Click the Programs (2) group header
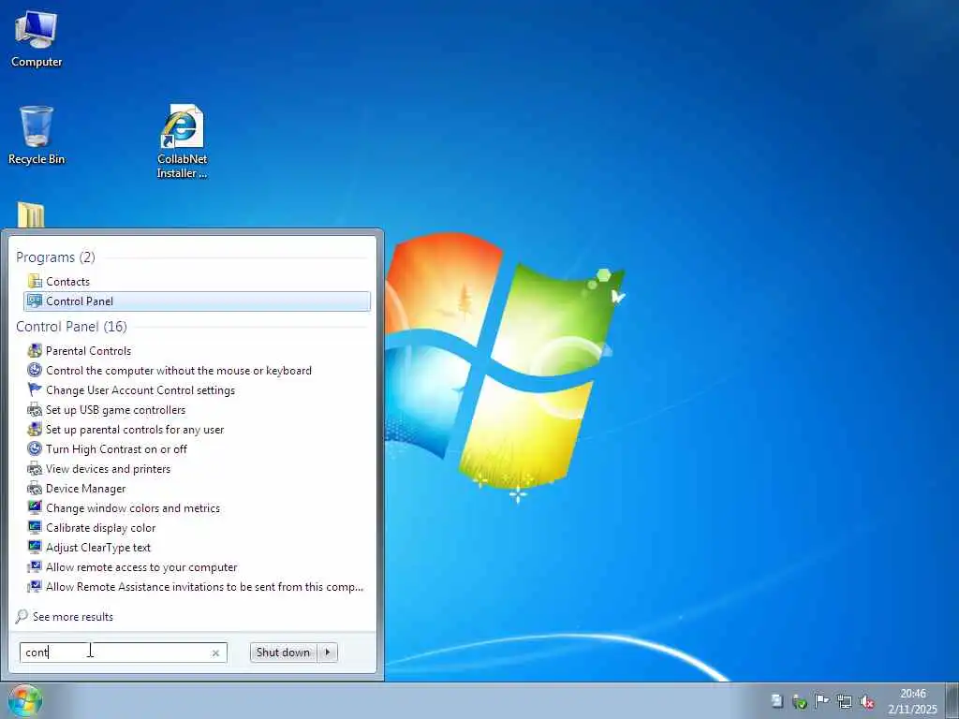The width and height of the screenshot is (959, 719). point(55,257)
